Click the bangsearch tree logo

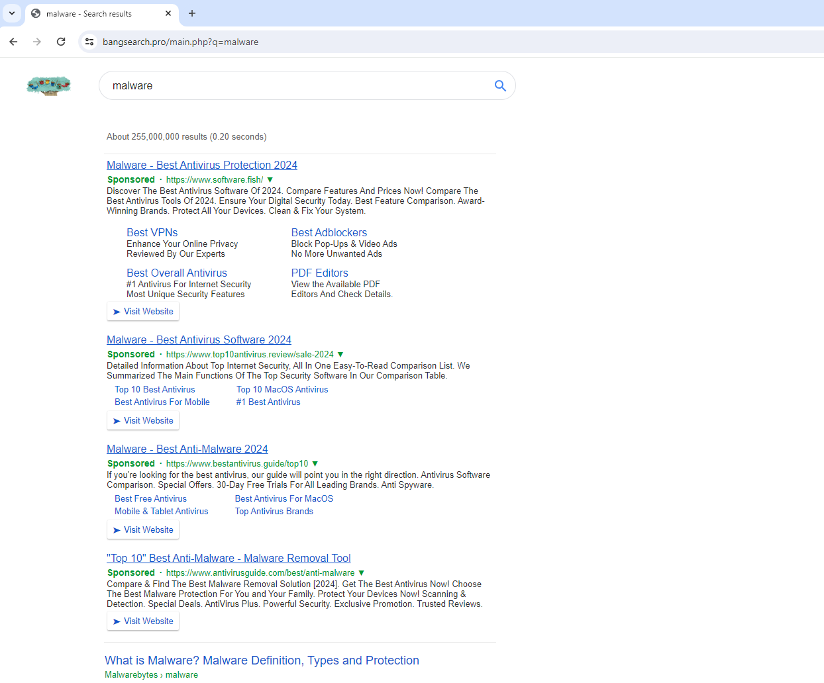pyautogui.click(x=48, y=85)
